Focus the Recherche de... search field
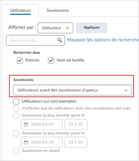 (x=35, y=40)
